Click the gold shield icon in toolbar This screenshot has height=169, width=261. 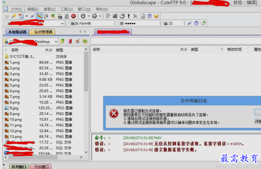(156, 16)
